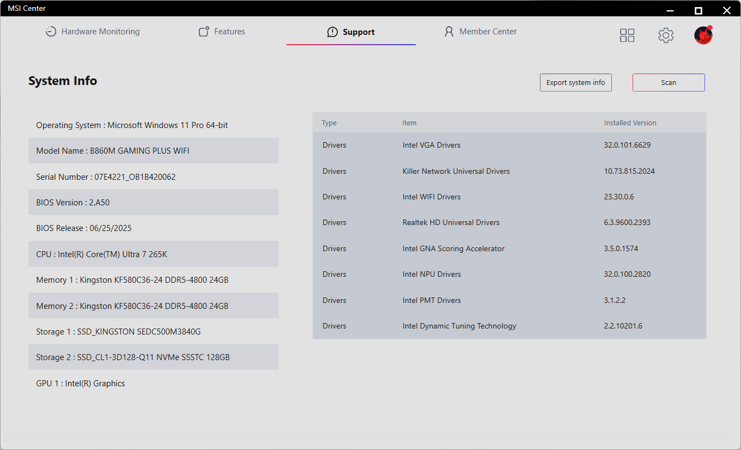Open the Member Center tab
Image resolution: width=741 pixels, height=450 pixels.
[x=481, y=32]
